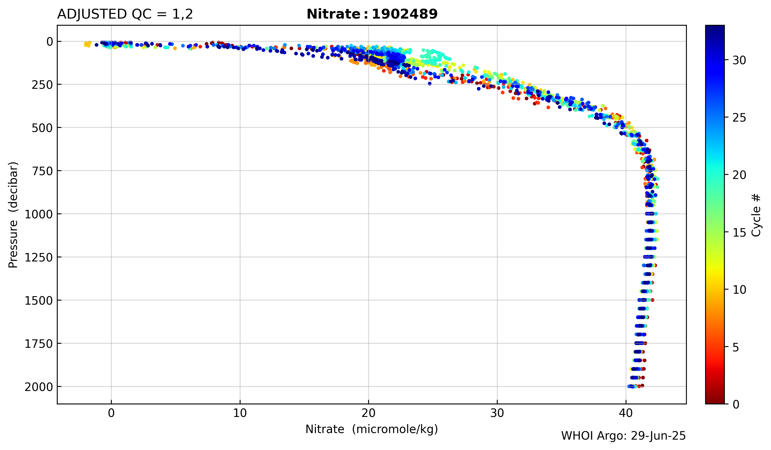Click the y-axis tick label '750'
The height and width of the screenshot is (450, 771).
[x=42, y=171]
